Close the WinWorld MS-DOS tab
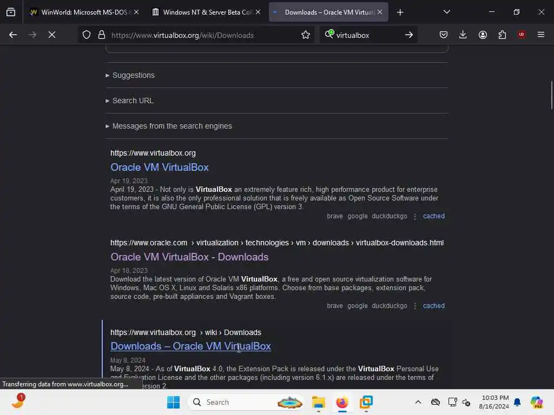554x415 pixels. [x=136, y=12]
